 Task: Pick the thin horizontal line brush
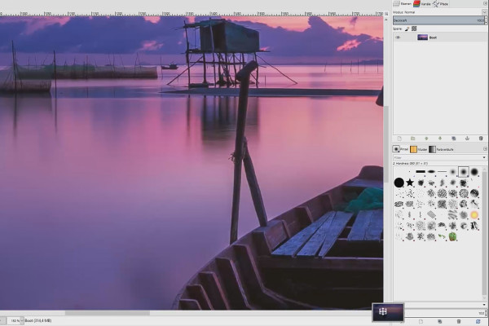(442, 172)
